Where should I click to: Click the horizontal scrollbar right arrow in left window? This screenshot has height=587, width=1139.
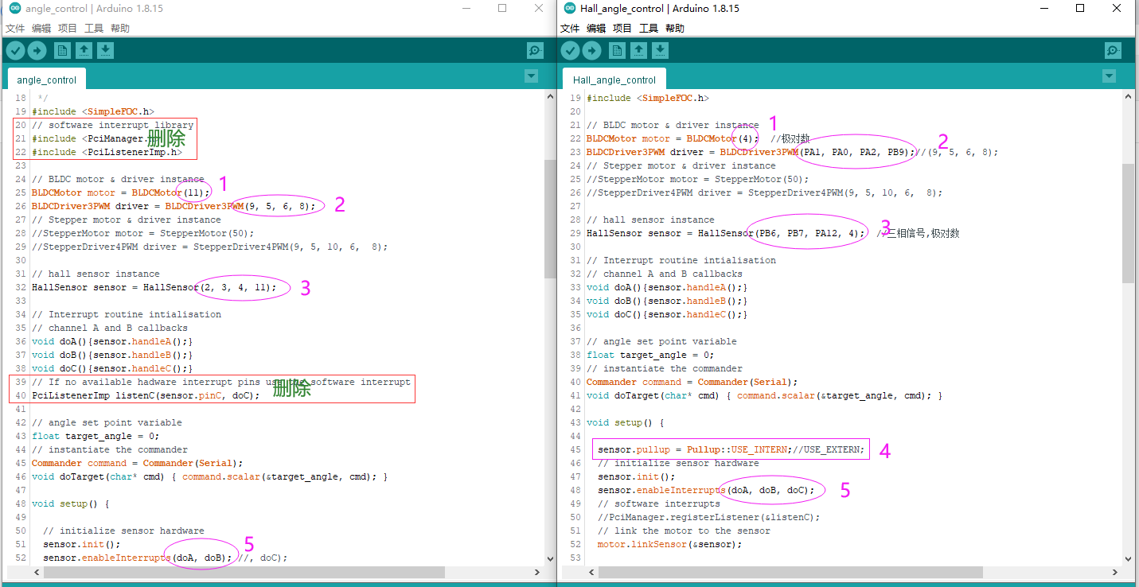539,572
